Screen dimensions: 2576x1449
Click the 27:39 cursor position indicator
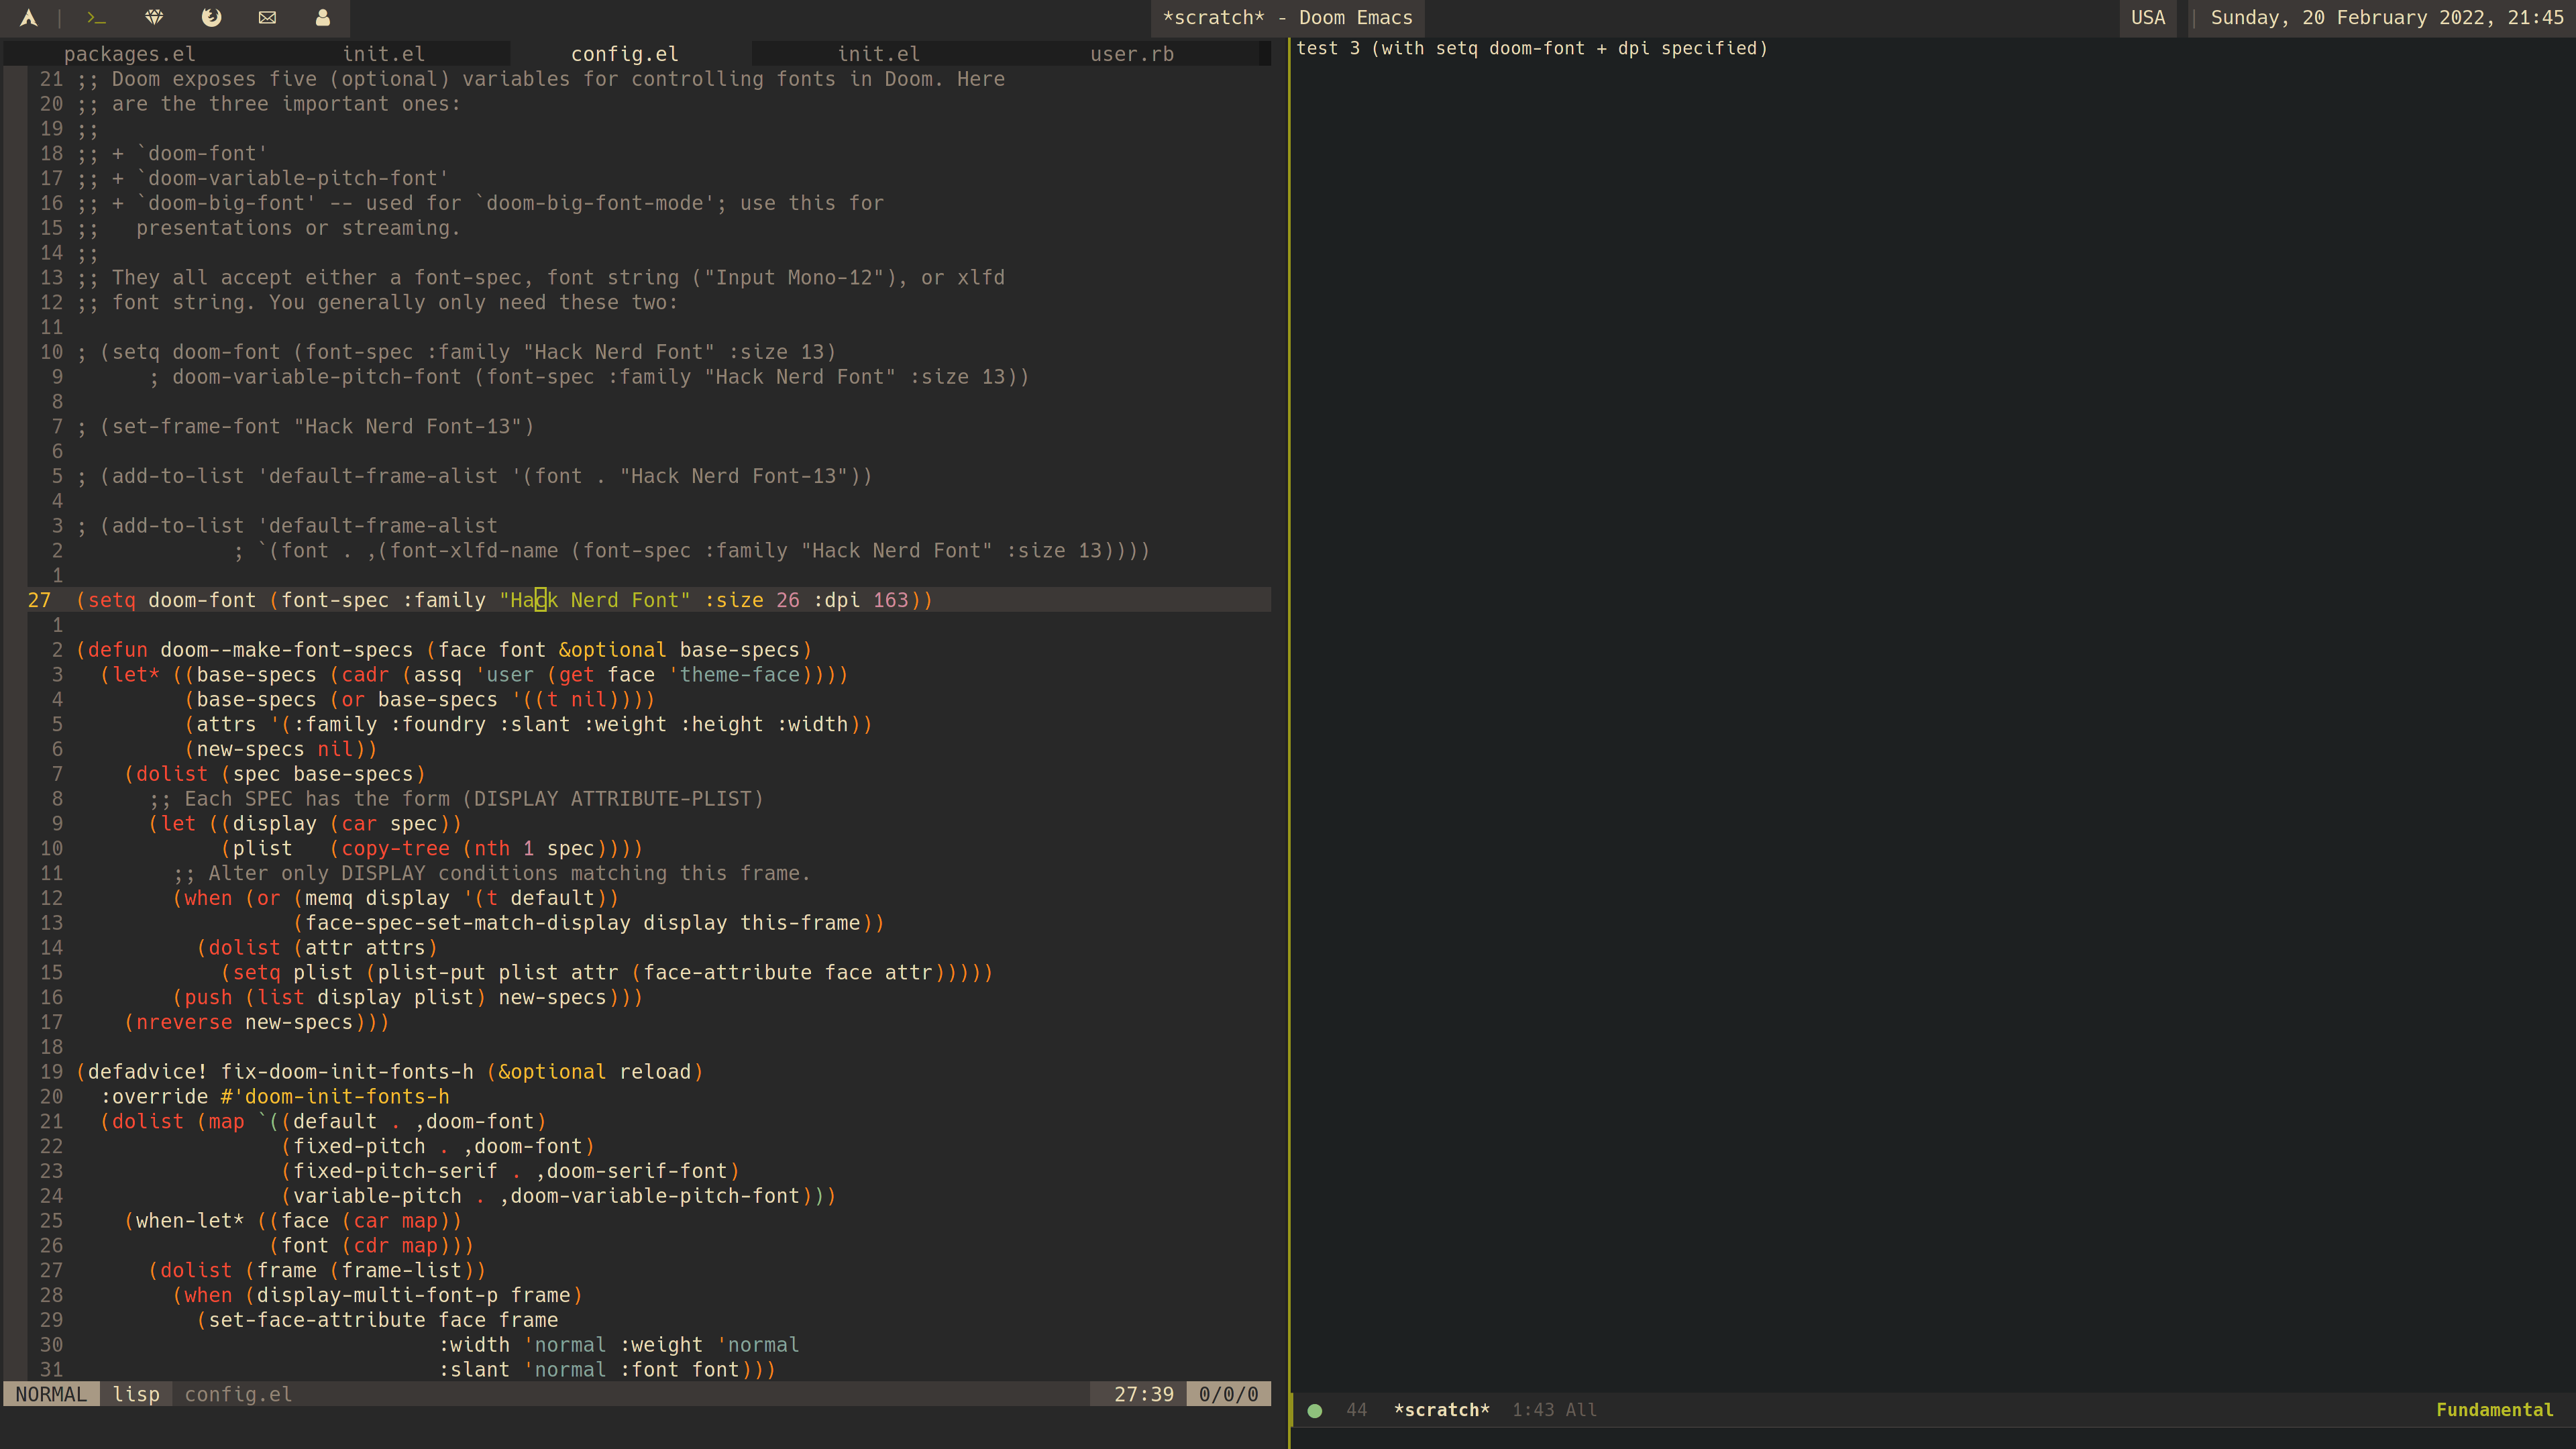(1143, 1393)
